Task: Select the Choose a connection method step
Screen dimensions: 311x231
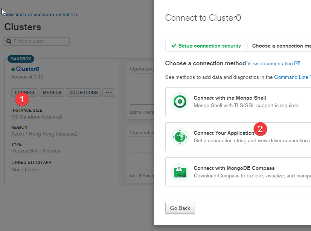Action: pyautogui.click(x=279, y=46)
